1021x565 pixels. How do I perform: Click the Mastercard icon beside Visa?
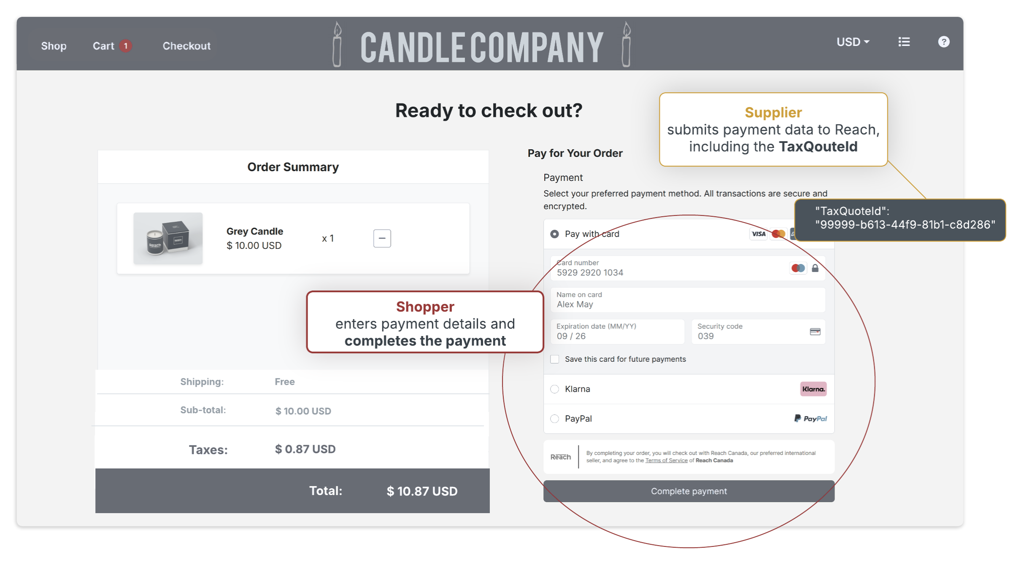(x=779, y=234)
